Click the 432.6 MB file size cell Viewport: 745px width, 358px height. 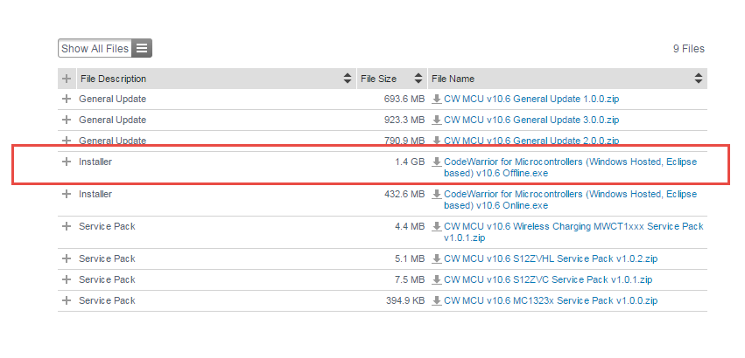click(x=404, y=194)
